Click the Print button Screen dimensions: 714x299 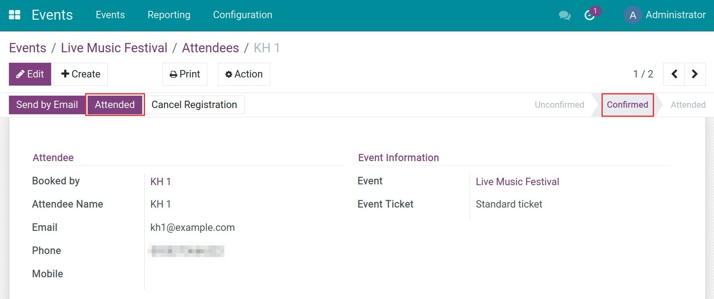[185, 74]
